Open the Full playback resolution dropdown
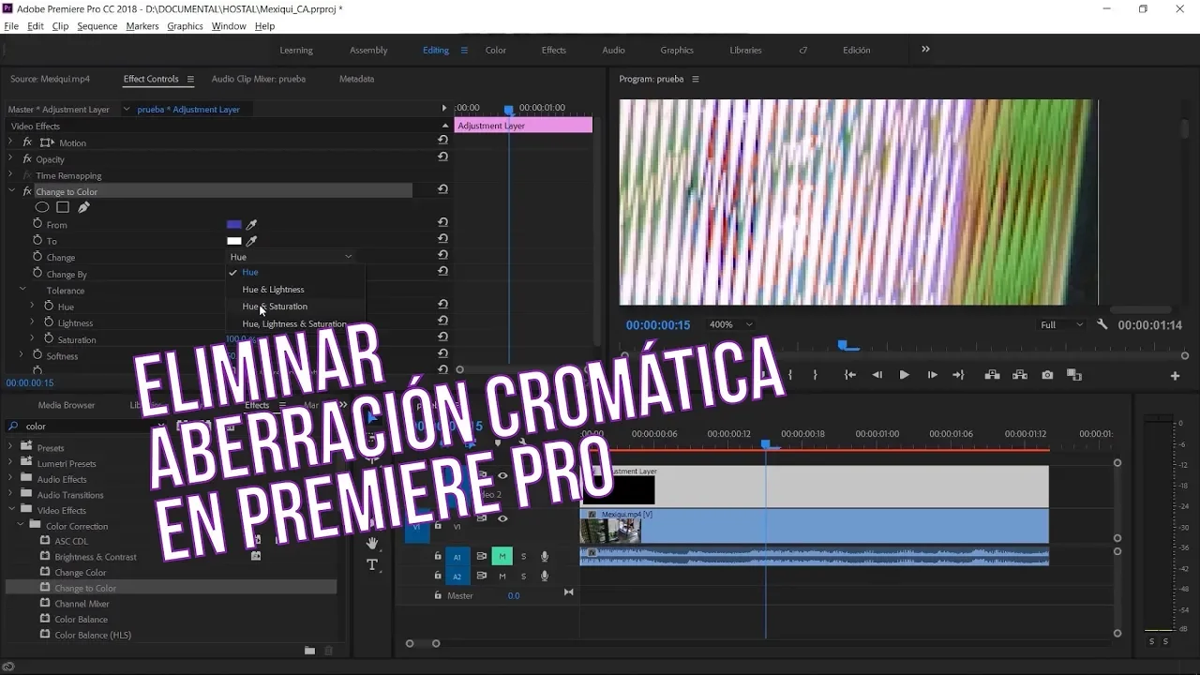The image size is (1200, 675). pos(1060,324)
